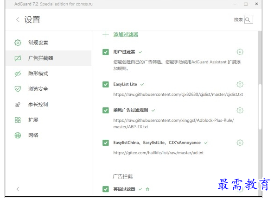Go back using the arrow beside 设置
274x199 pixels.
pos(18,19)
